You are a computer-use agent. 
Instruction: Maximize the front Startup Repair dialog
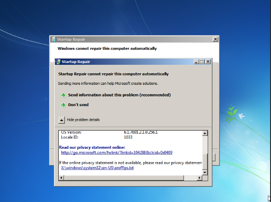pyautogui.click(x=202, y=62)
